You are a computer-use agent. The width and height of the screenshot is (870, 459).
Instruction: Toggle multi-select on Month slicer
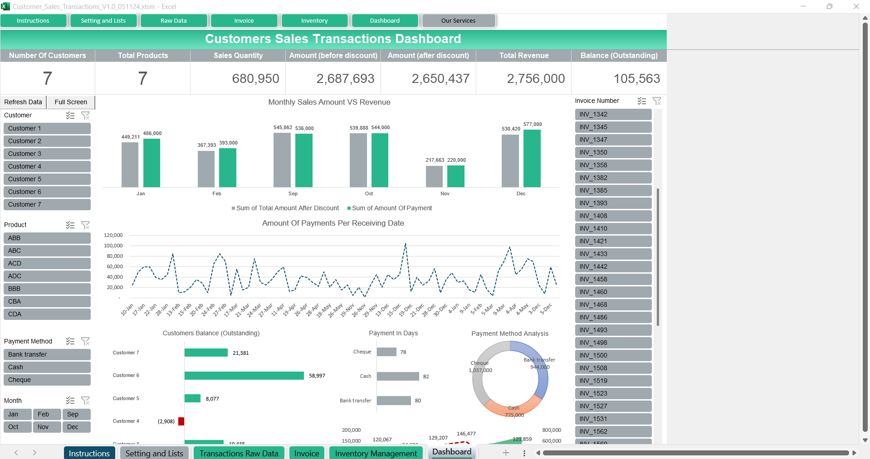(x=70, y=401)
